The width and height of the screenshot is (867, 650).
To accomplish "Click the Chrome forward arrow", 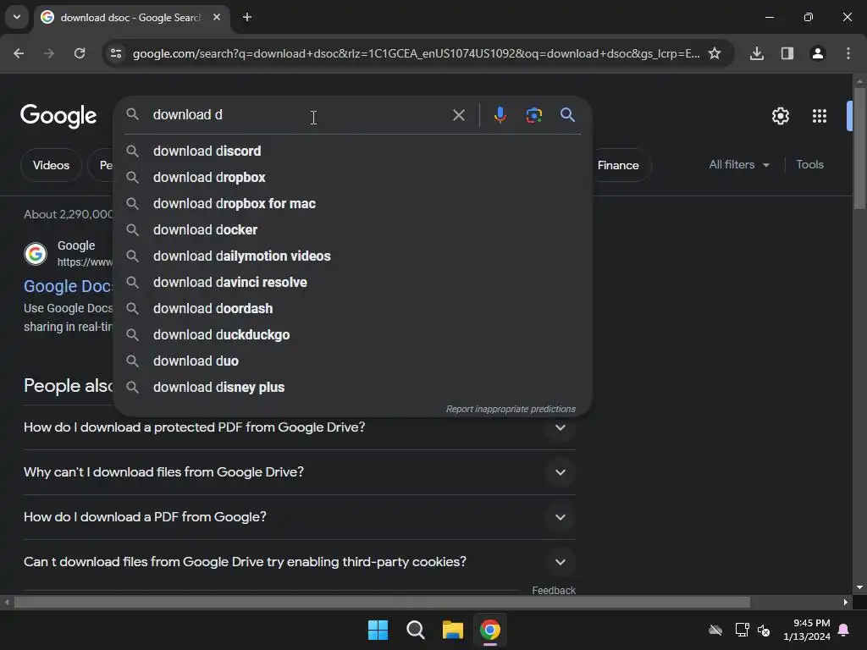I will pyautogui.click(x=49, y=53).
